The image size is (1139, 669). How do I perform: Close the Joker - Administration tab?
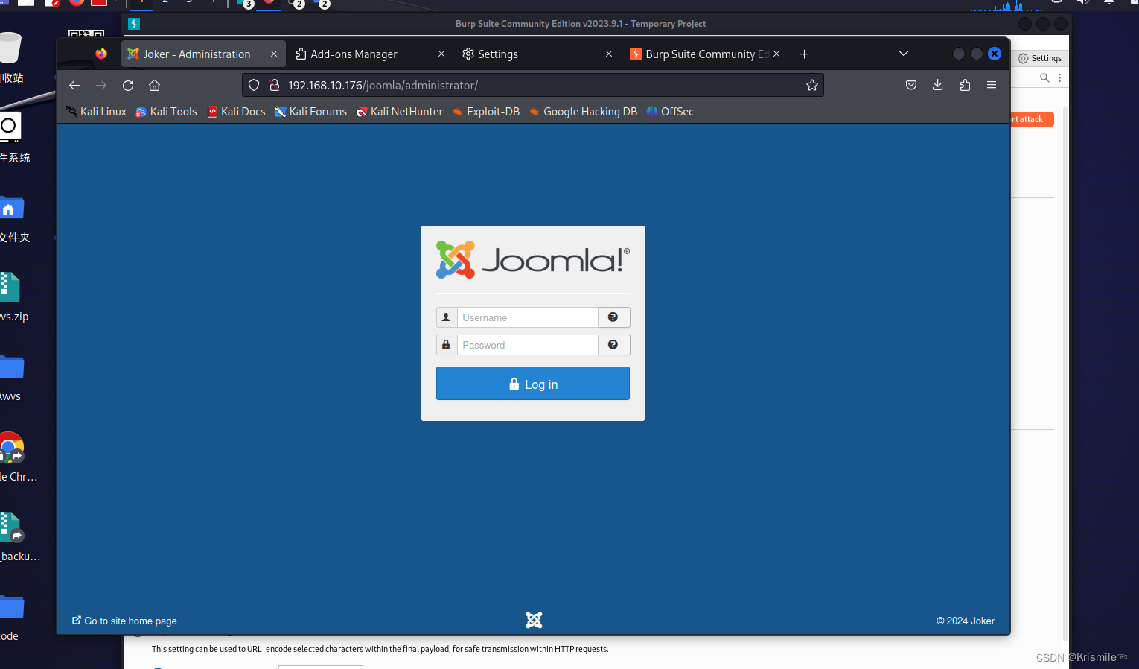[274, 54]
